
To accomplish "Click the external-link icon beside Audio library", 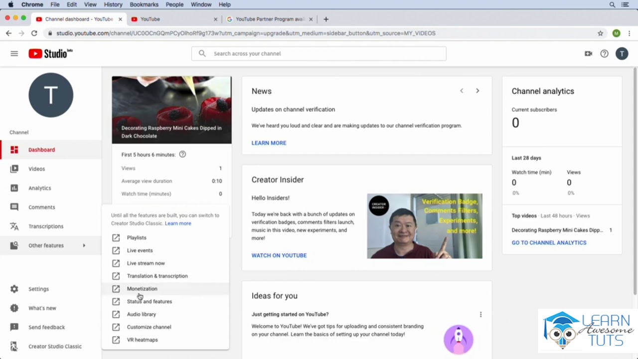I will pos(116,314).
